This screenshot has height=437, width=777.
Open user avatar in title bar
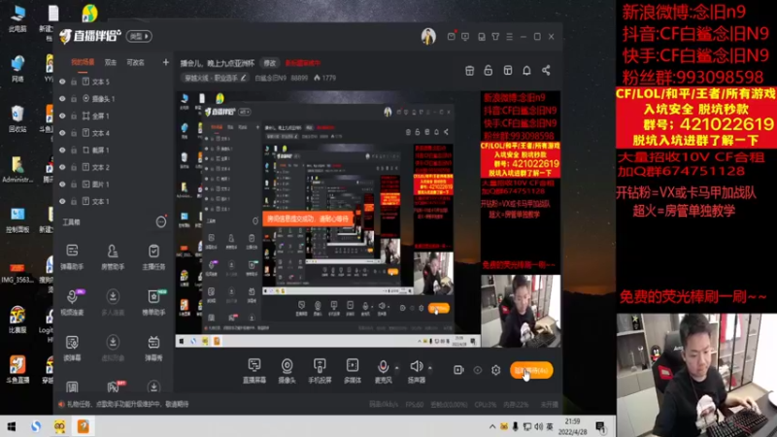coord(428,36)
